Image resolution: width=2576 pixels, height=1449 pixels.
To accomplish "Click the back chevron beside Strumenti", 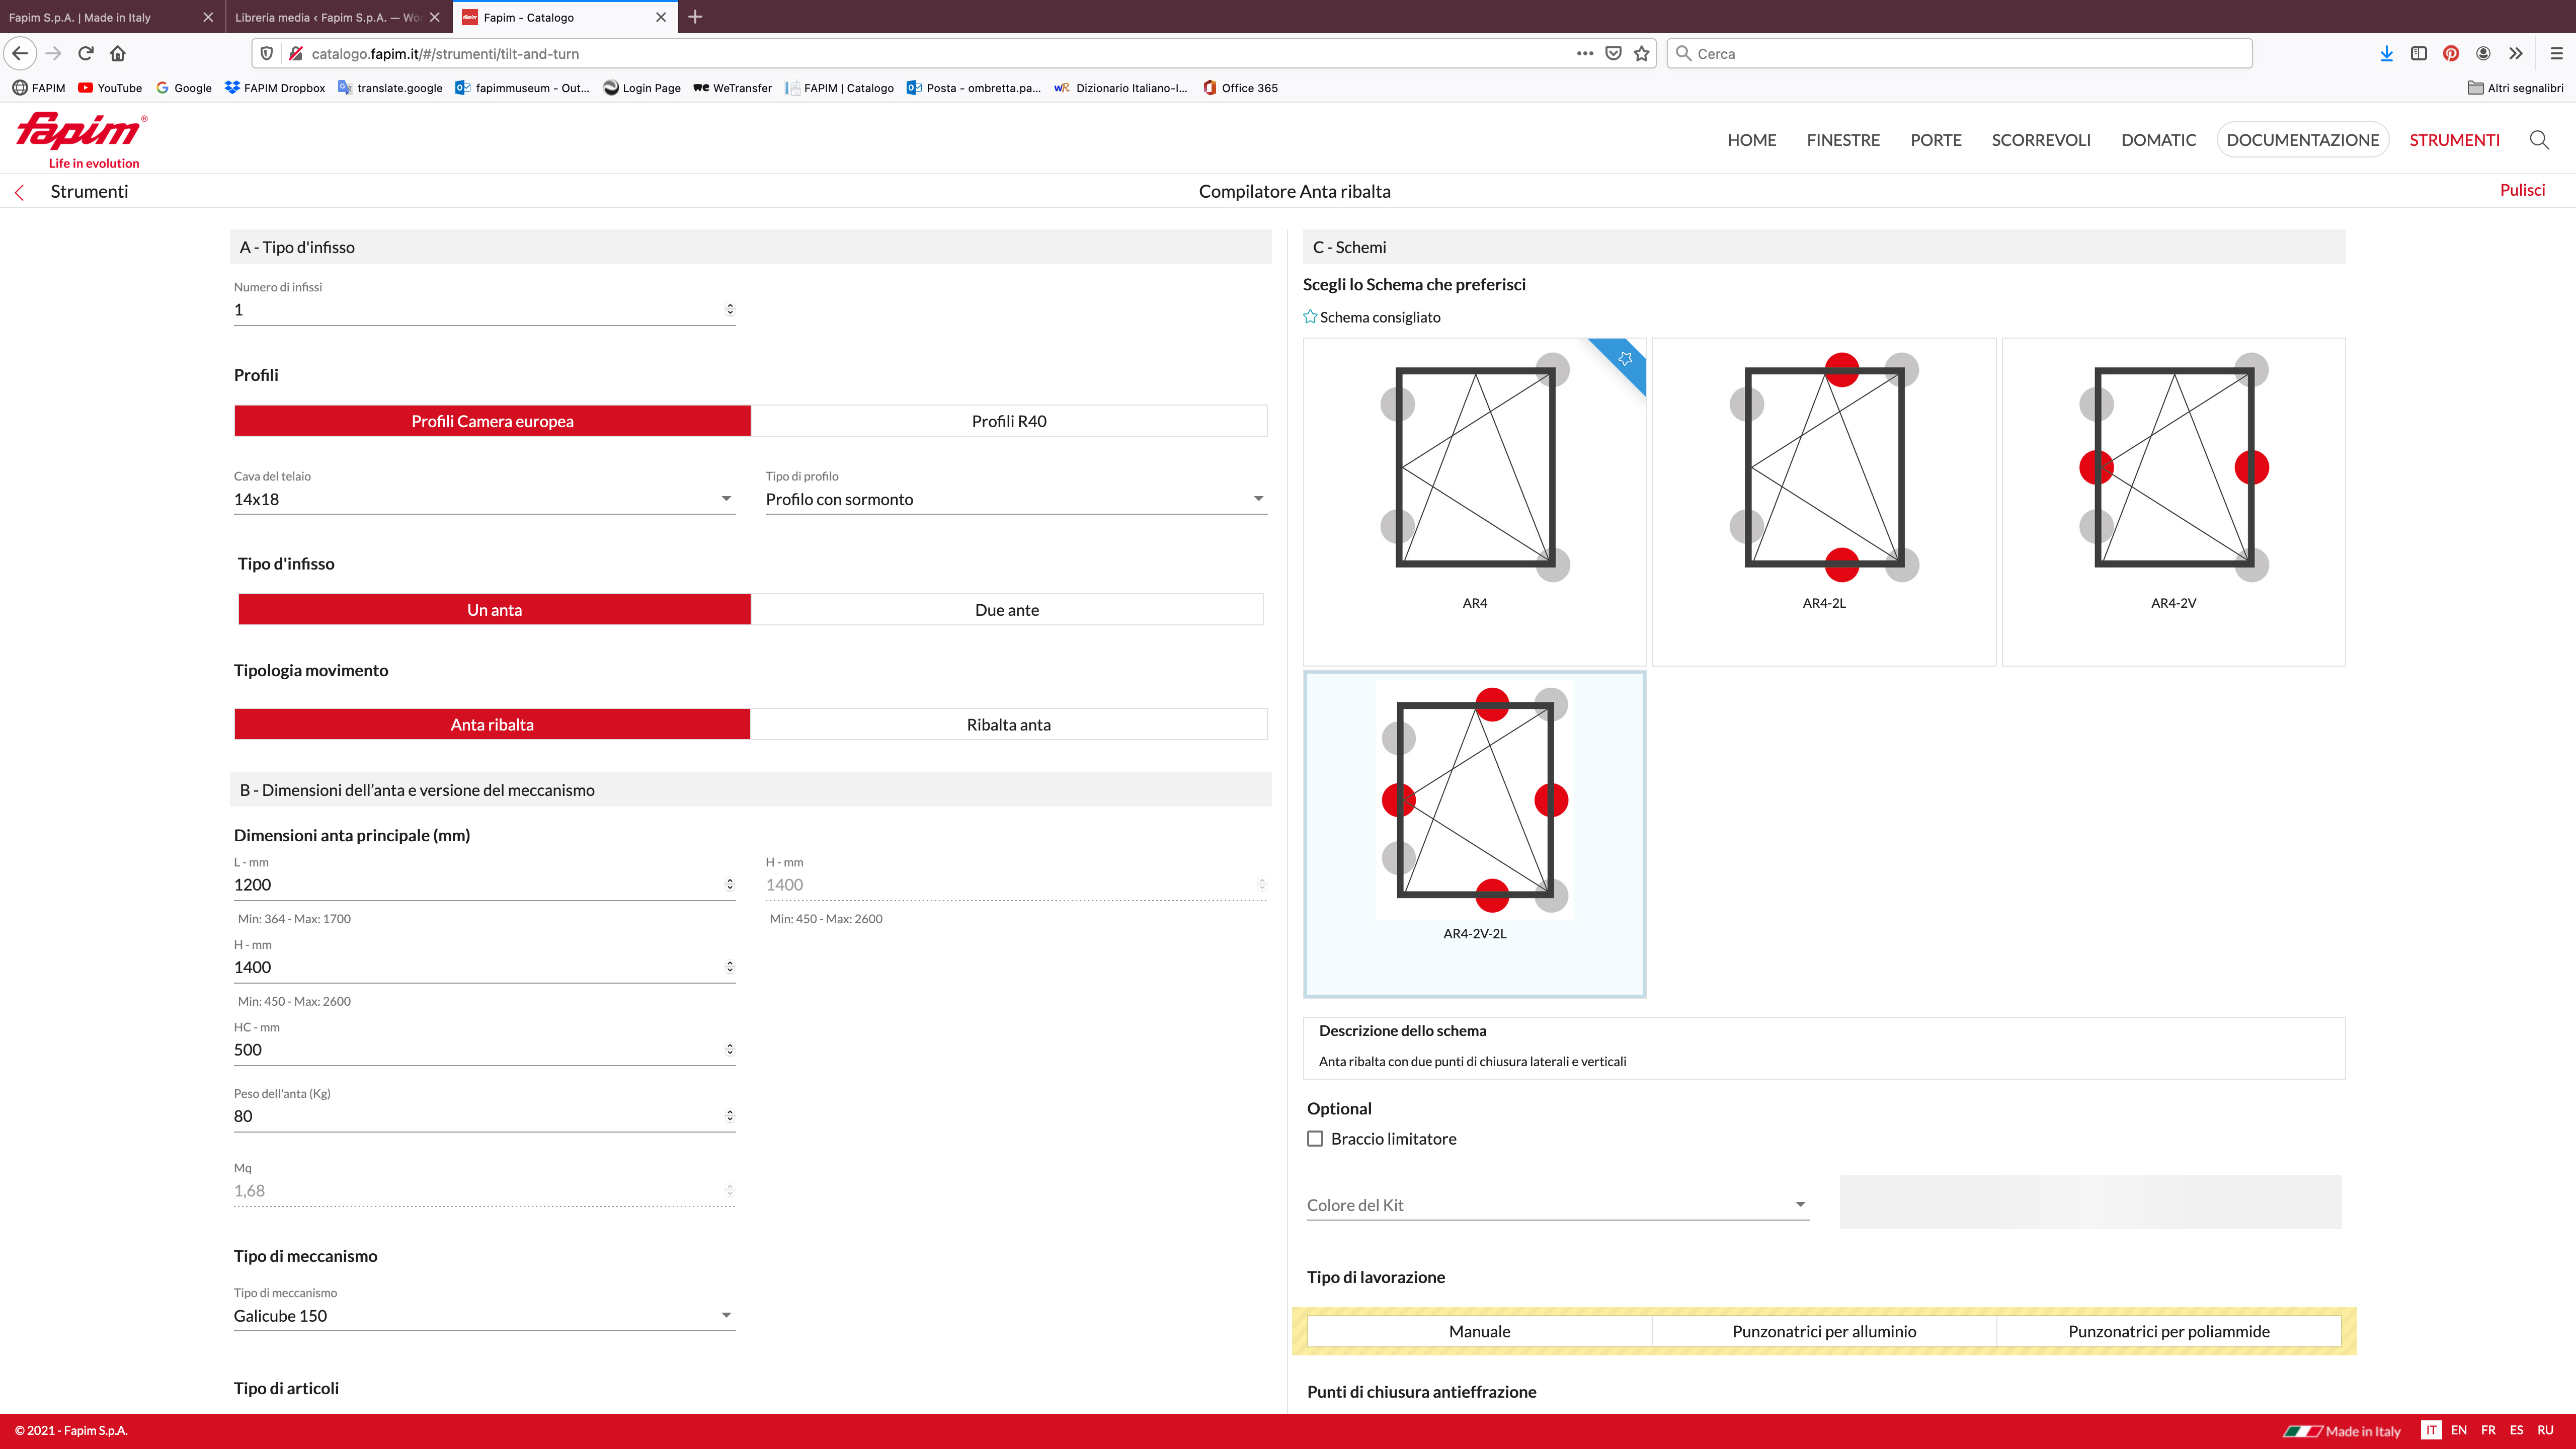I will 19,192.
